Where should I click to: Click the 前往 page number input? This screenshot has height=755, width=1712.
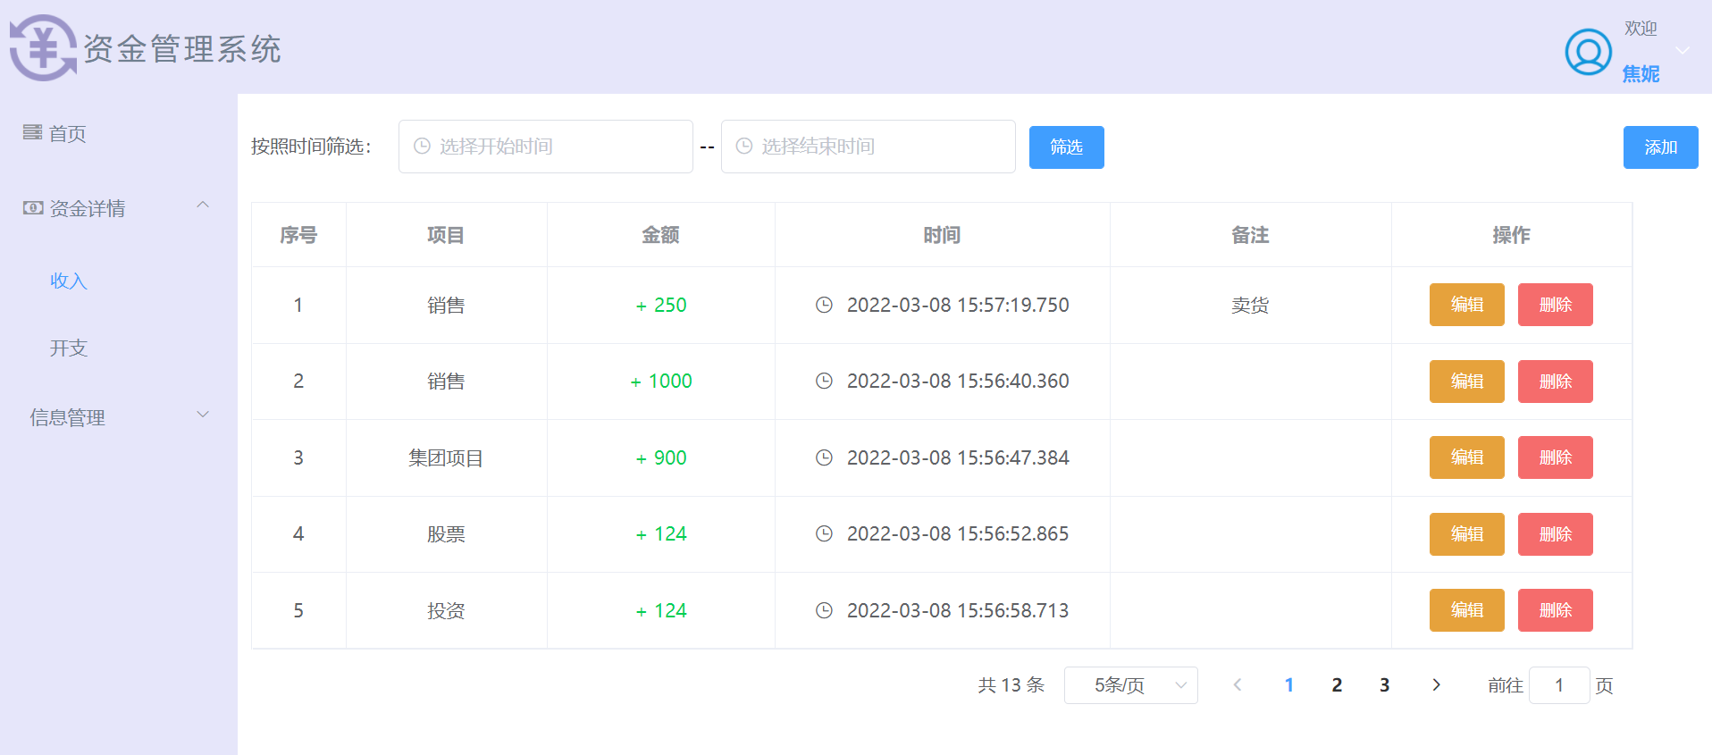[1559, 685]
